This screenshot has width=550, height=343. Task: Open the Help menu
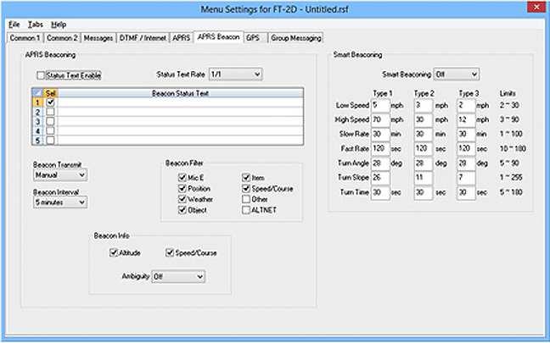pyautogui.click(x=59, y=25)
